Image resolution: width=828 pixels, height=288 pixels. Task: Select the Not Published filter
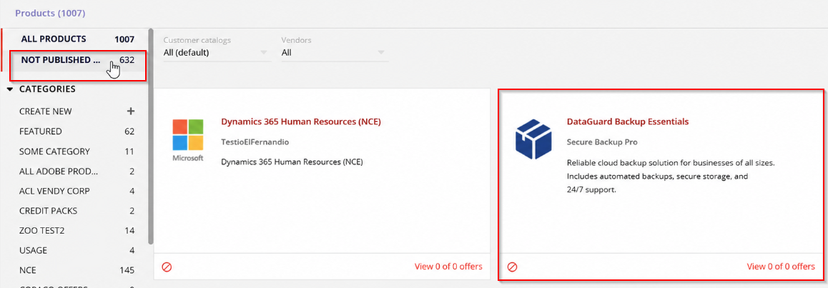(77, 60)
